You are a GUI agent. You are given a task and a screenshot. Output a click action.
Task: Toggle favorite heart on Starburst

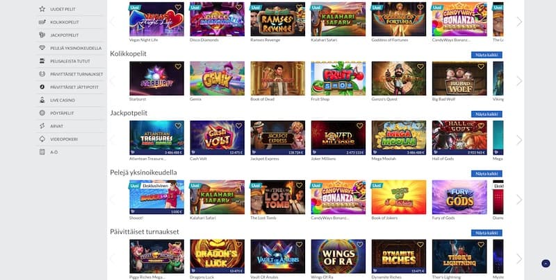click(178, 67)
